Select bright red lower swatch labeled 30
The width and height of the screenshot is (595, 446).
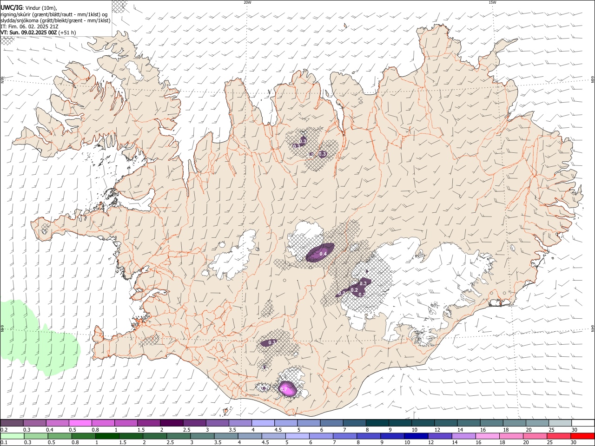pyautogui.click(x=583, y=436)
